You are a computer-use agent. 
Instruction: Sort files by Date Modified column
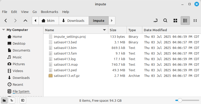155,30
